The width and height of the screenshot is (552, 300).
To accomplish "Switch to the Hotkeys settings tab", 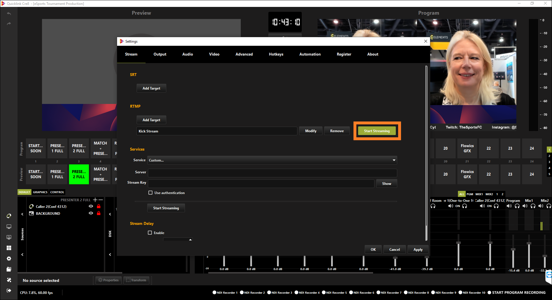I will pyautogui.click(x=276, y=54).
